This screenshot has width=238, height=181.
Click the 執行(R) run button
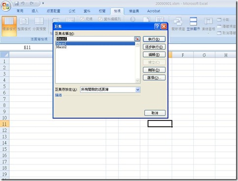point(154,39)
